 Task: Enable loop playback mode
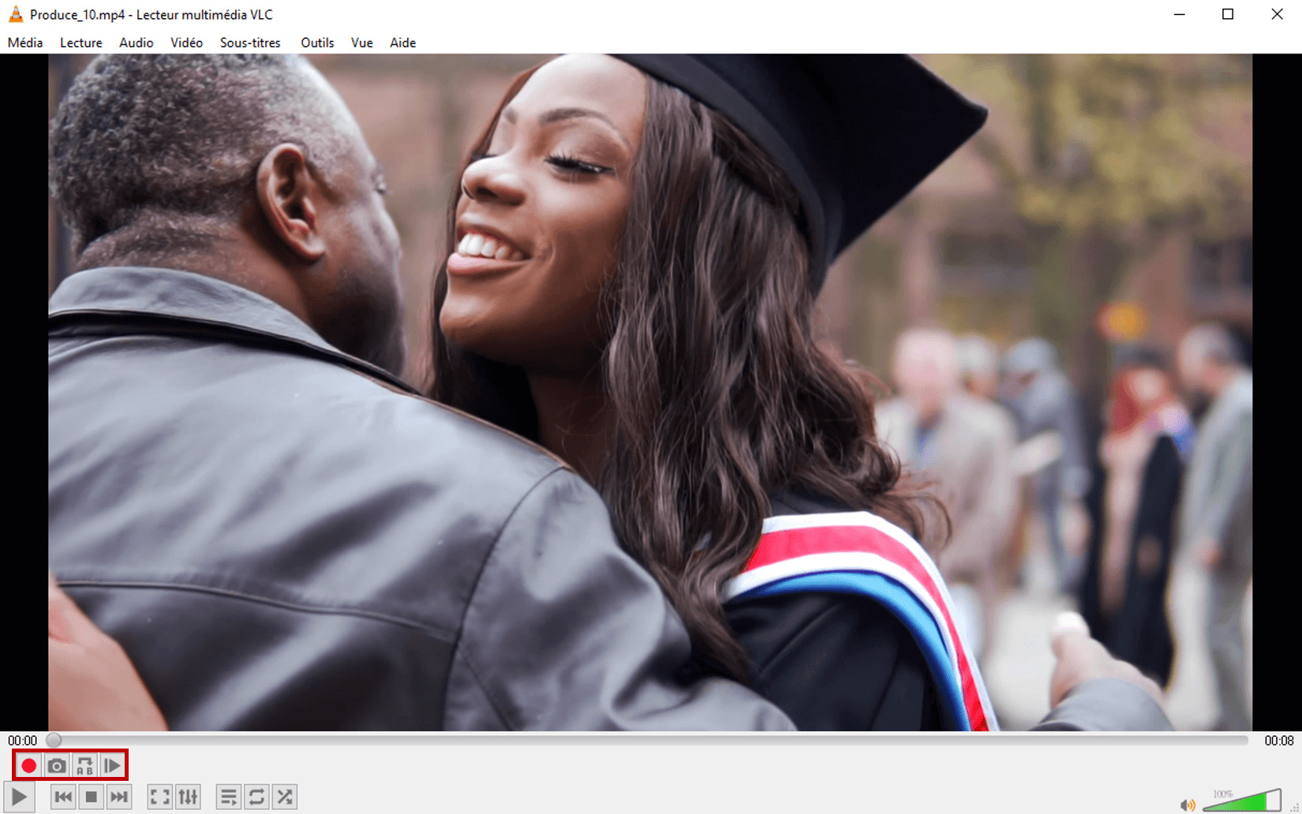pos(256,796)
